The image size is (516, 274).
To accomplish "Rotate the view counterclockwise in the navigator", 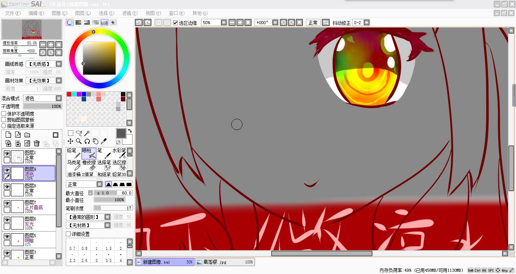I will (43, 52).
